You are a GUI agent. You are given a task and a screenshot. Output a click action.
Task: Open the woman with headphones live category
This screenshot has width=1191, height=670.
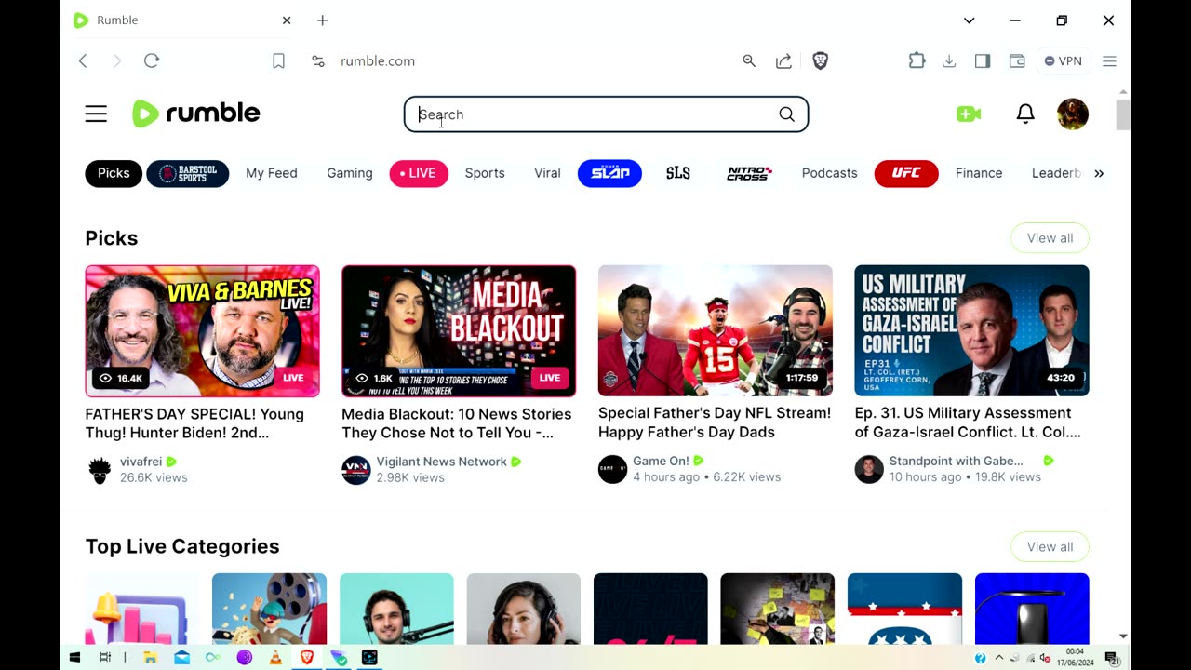[x=524, y=609]
